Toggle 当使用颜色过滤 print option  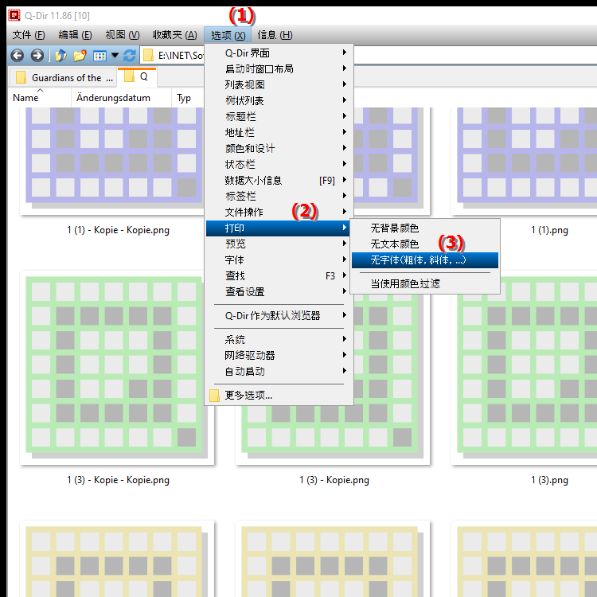click(425, 283)
